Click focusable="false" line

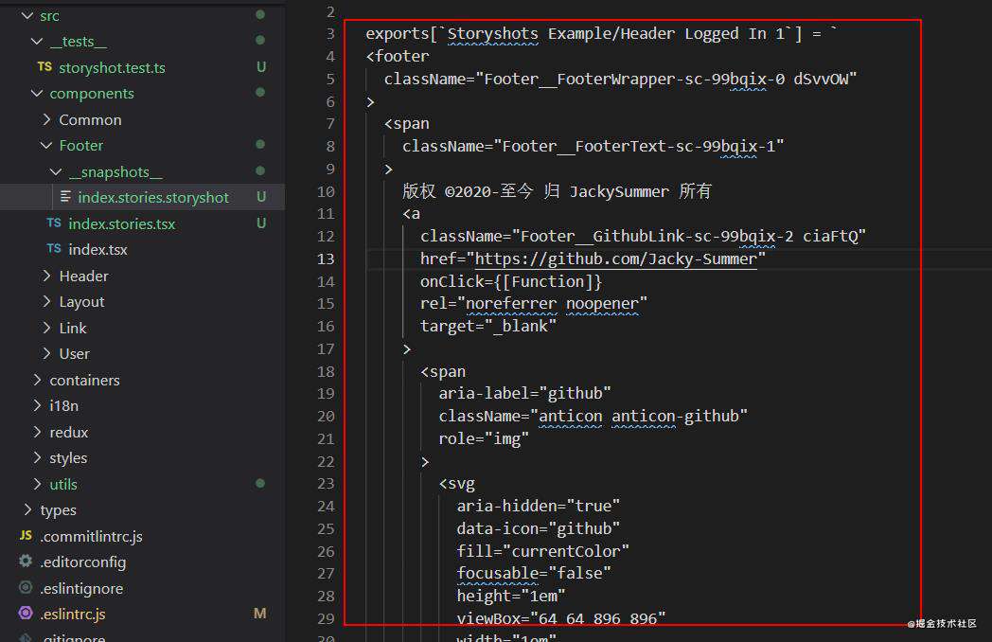pyautogui.click(x=534, y=574)
